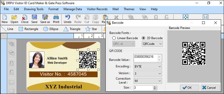Select the 2D Barcode radio button

click(143, 38)
